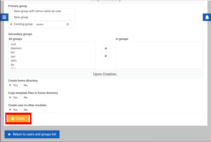The image size is (211, 142).
Task: Set Create home directory to Yes
Action: 10,85
